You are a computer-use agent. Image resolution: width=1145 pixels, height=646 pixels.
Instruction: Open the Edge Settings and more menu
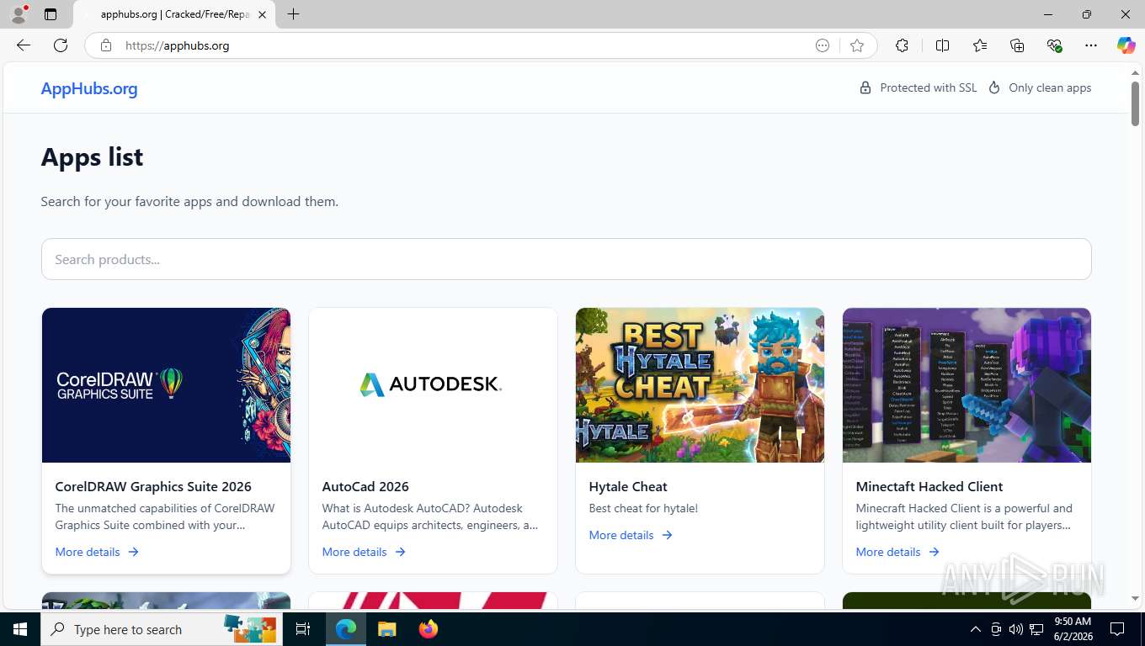point(1091,45)
